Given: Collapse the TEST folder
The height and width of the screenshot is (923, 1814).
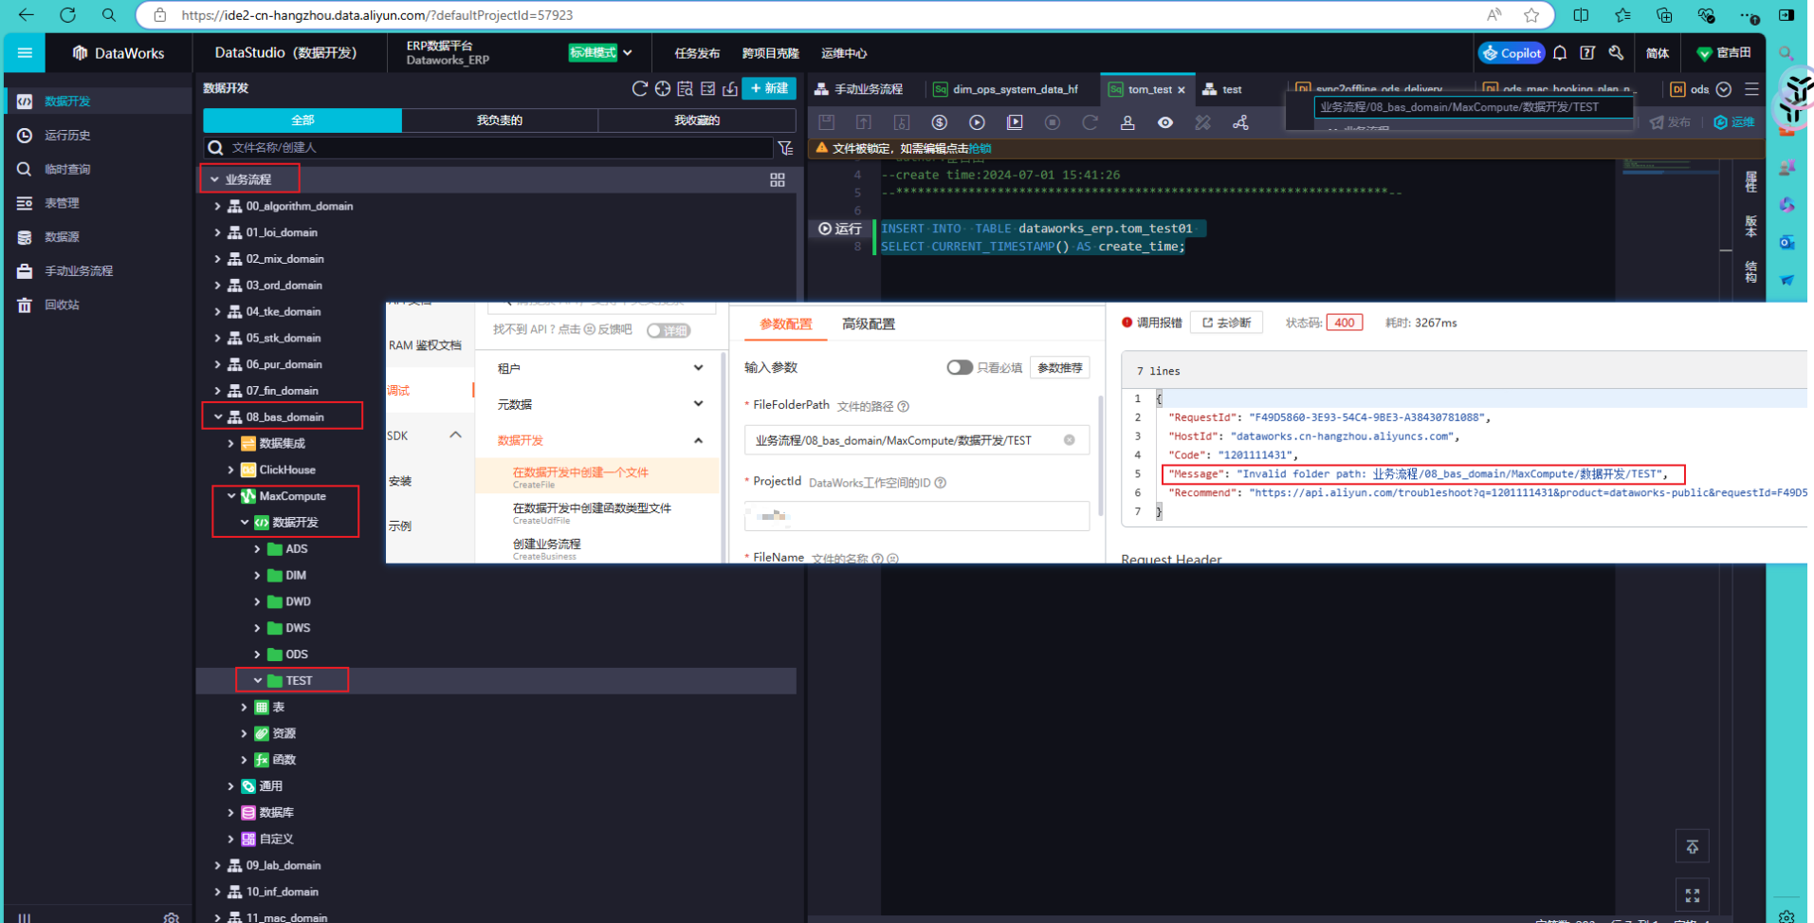Looking at the screenshot, I should 257,680.
